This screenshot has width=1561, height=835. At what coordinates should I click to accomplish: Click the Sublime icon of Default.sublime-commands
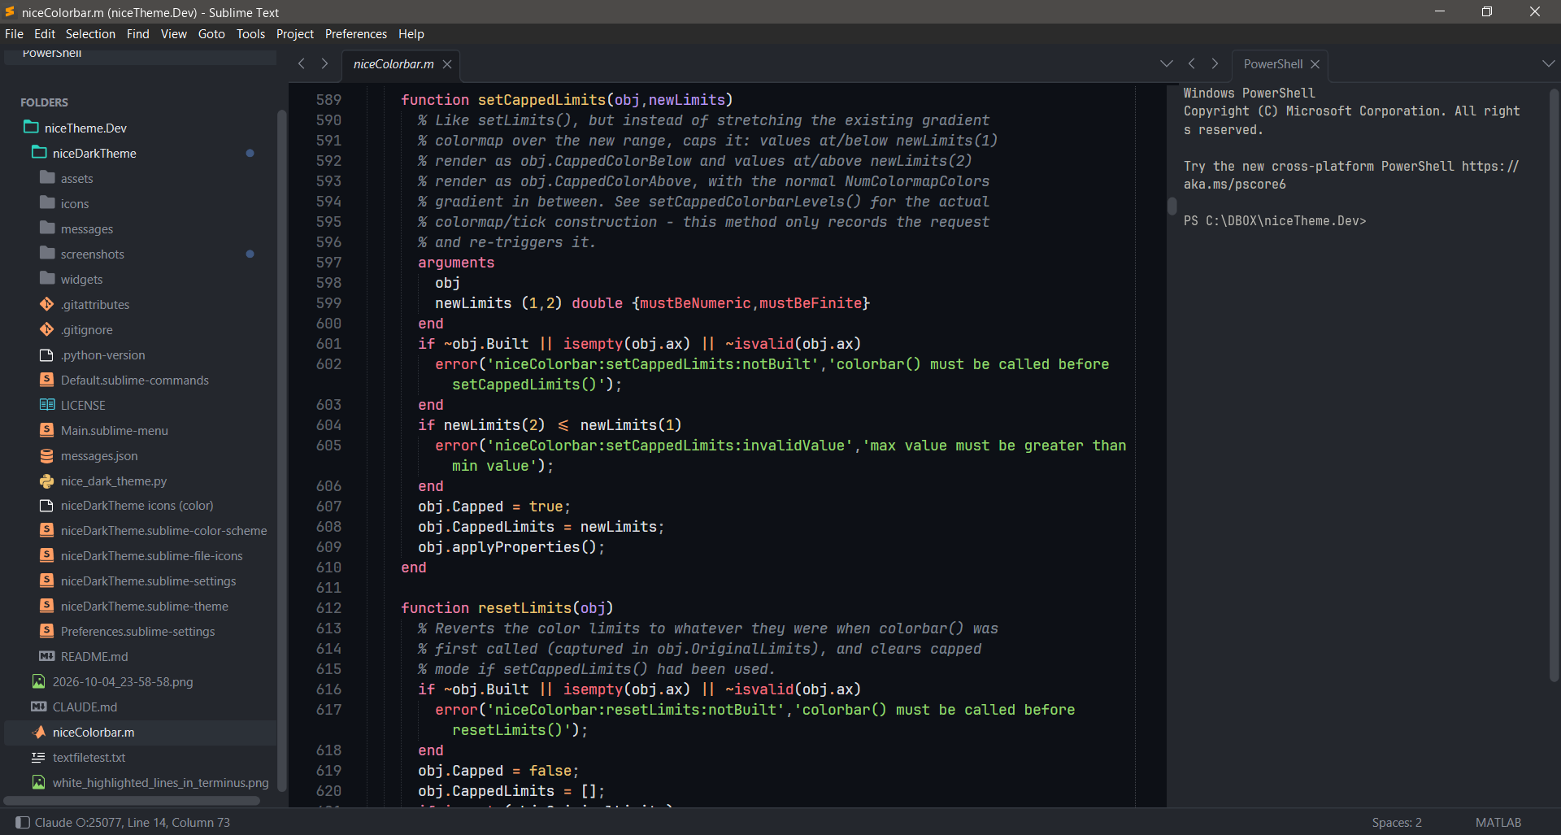coord(47,380)
